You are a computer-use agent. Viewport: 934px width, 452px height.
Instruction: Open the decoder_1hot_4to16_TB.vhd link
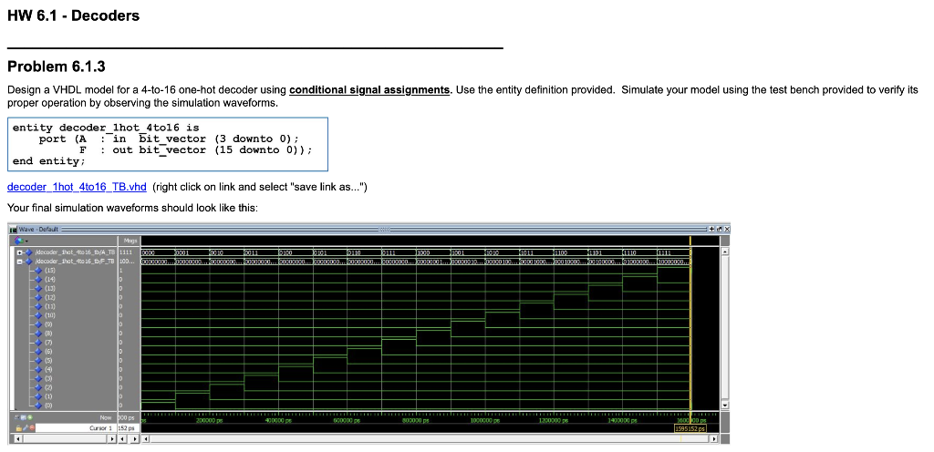pos(77,187)
